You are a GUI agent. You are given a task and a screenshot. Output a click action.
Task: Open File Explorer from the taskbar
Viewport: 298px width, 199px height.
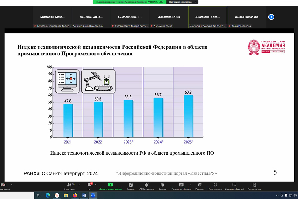(66, 195)
